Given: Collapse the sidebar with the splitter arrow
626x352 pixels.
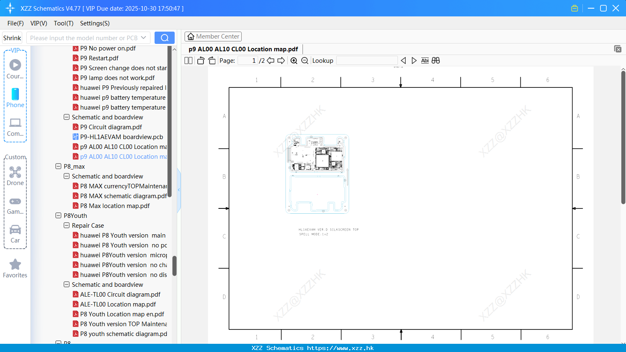Looking at the screenshot, I should pos(179,190).
